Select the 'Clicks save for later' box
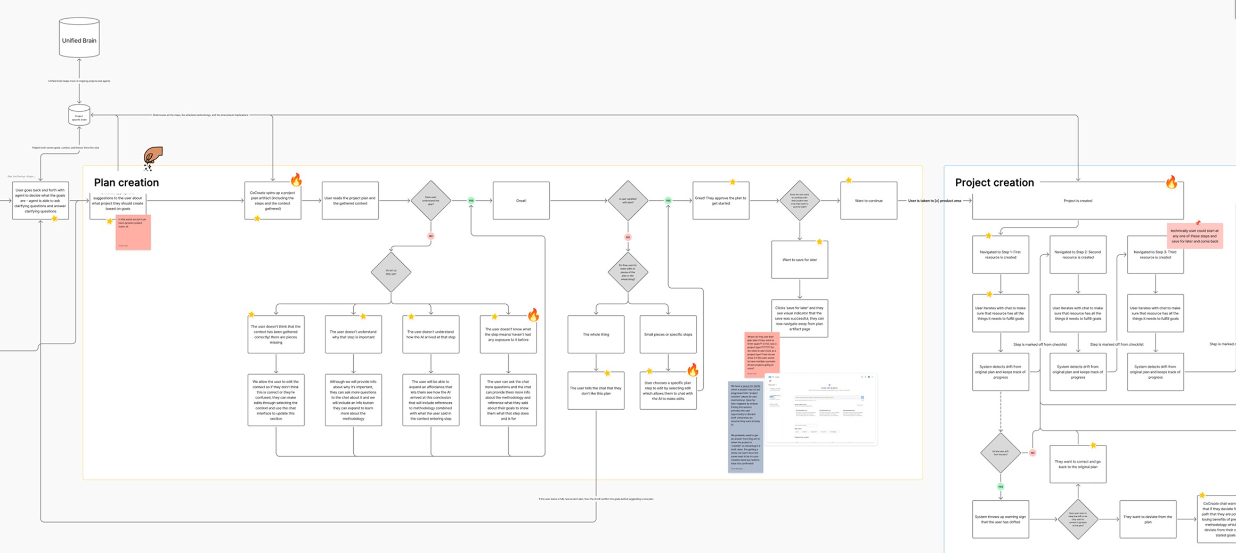The width and height of the screenshot is (1236, 553). 800,318
